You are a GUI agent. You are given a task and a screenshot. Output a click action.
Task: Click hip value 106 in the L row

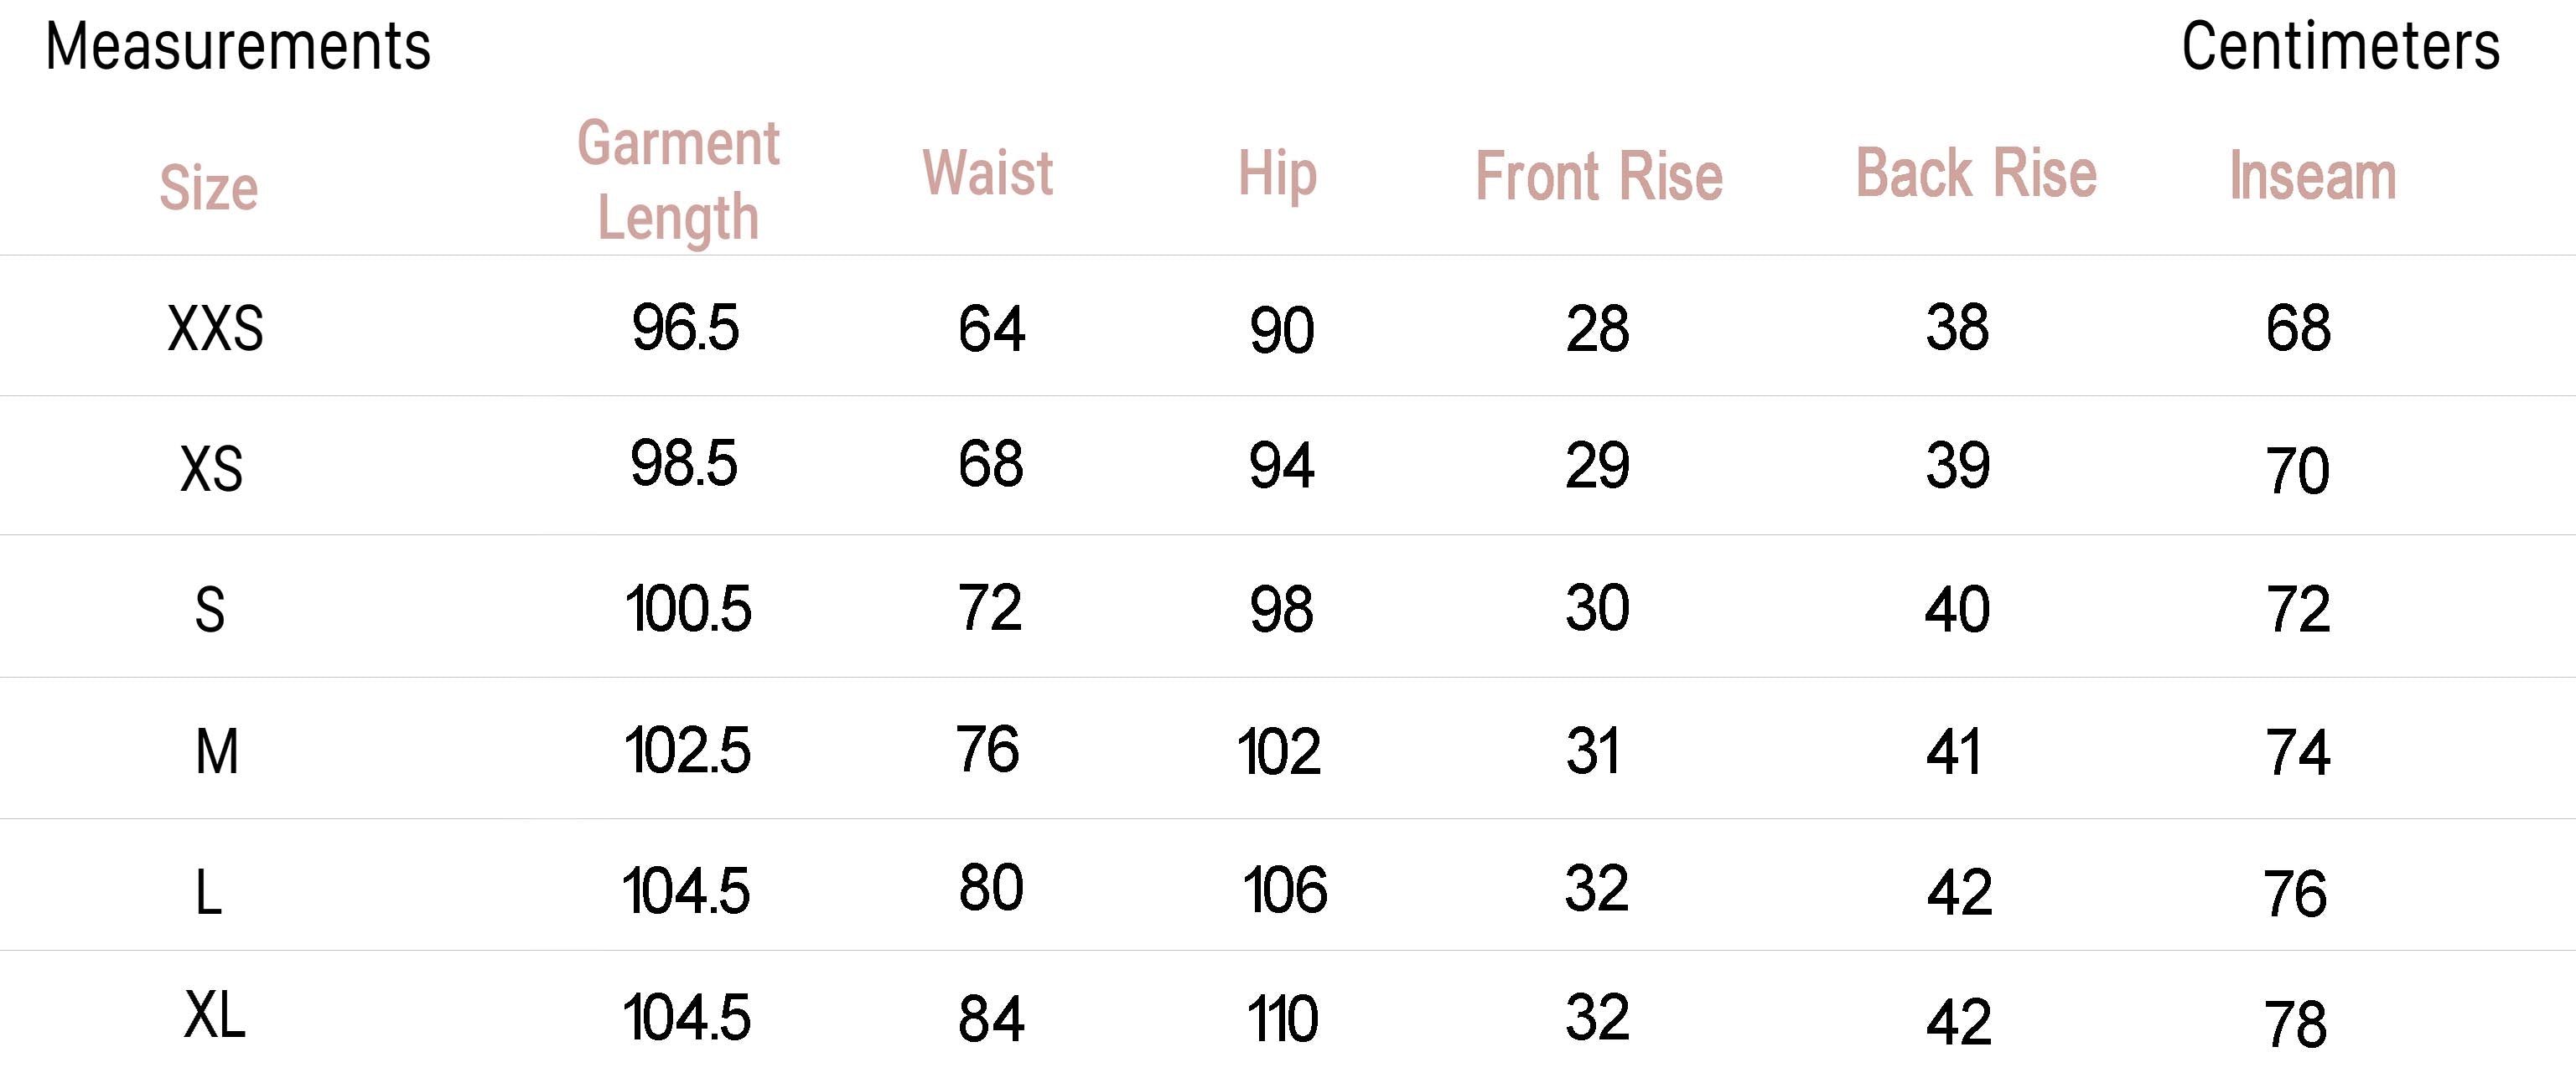click(x=1284, y=890)
